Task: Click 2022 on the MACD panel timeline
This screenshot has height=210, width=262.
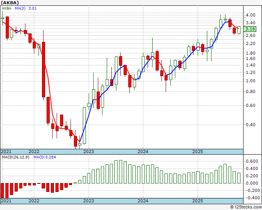Action: 34,201
